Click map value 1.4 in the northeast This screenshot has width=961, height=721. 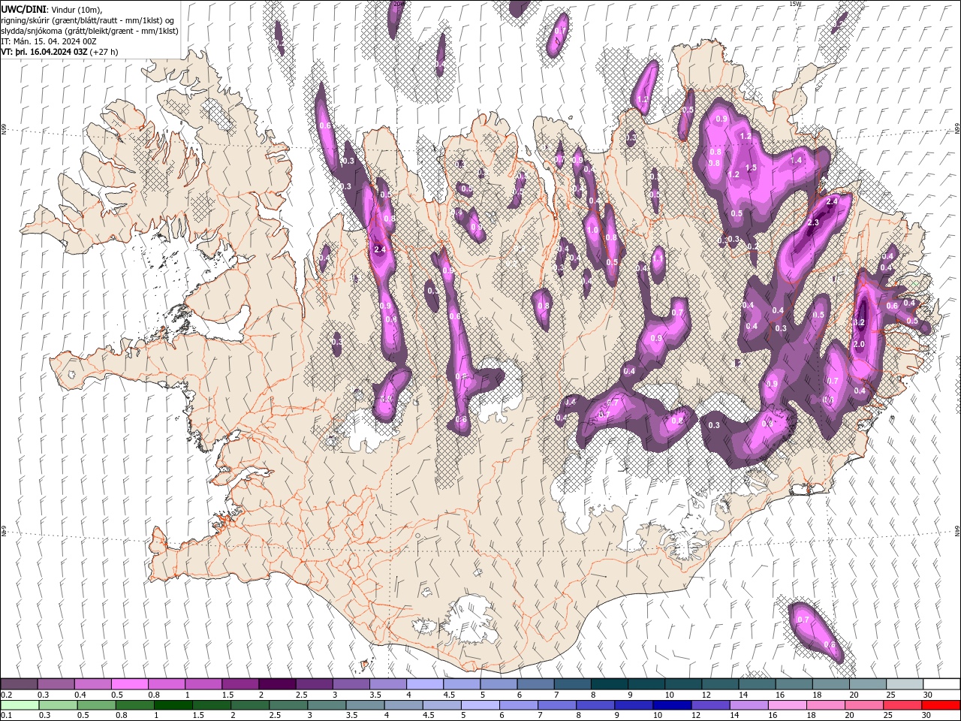796,160
